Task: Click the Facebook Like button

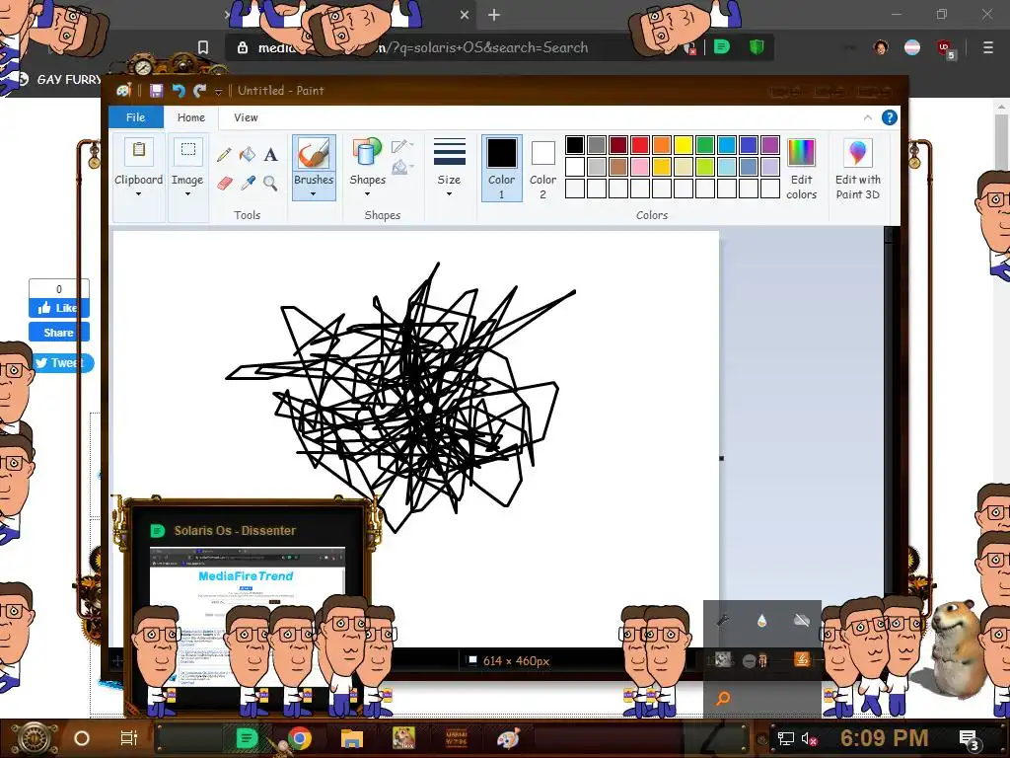Action: [x=58, y=308]
